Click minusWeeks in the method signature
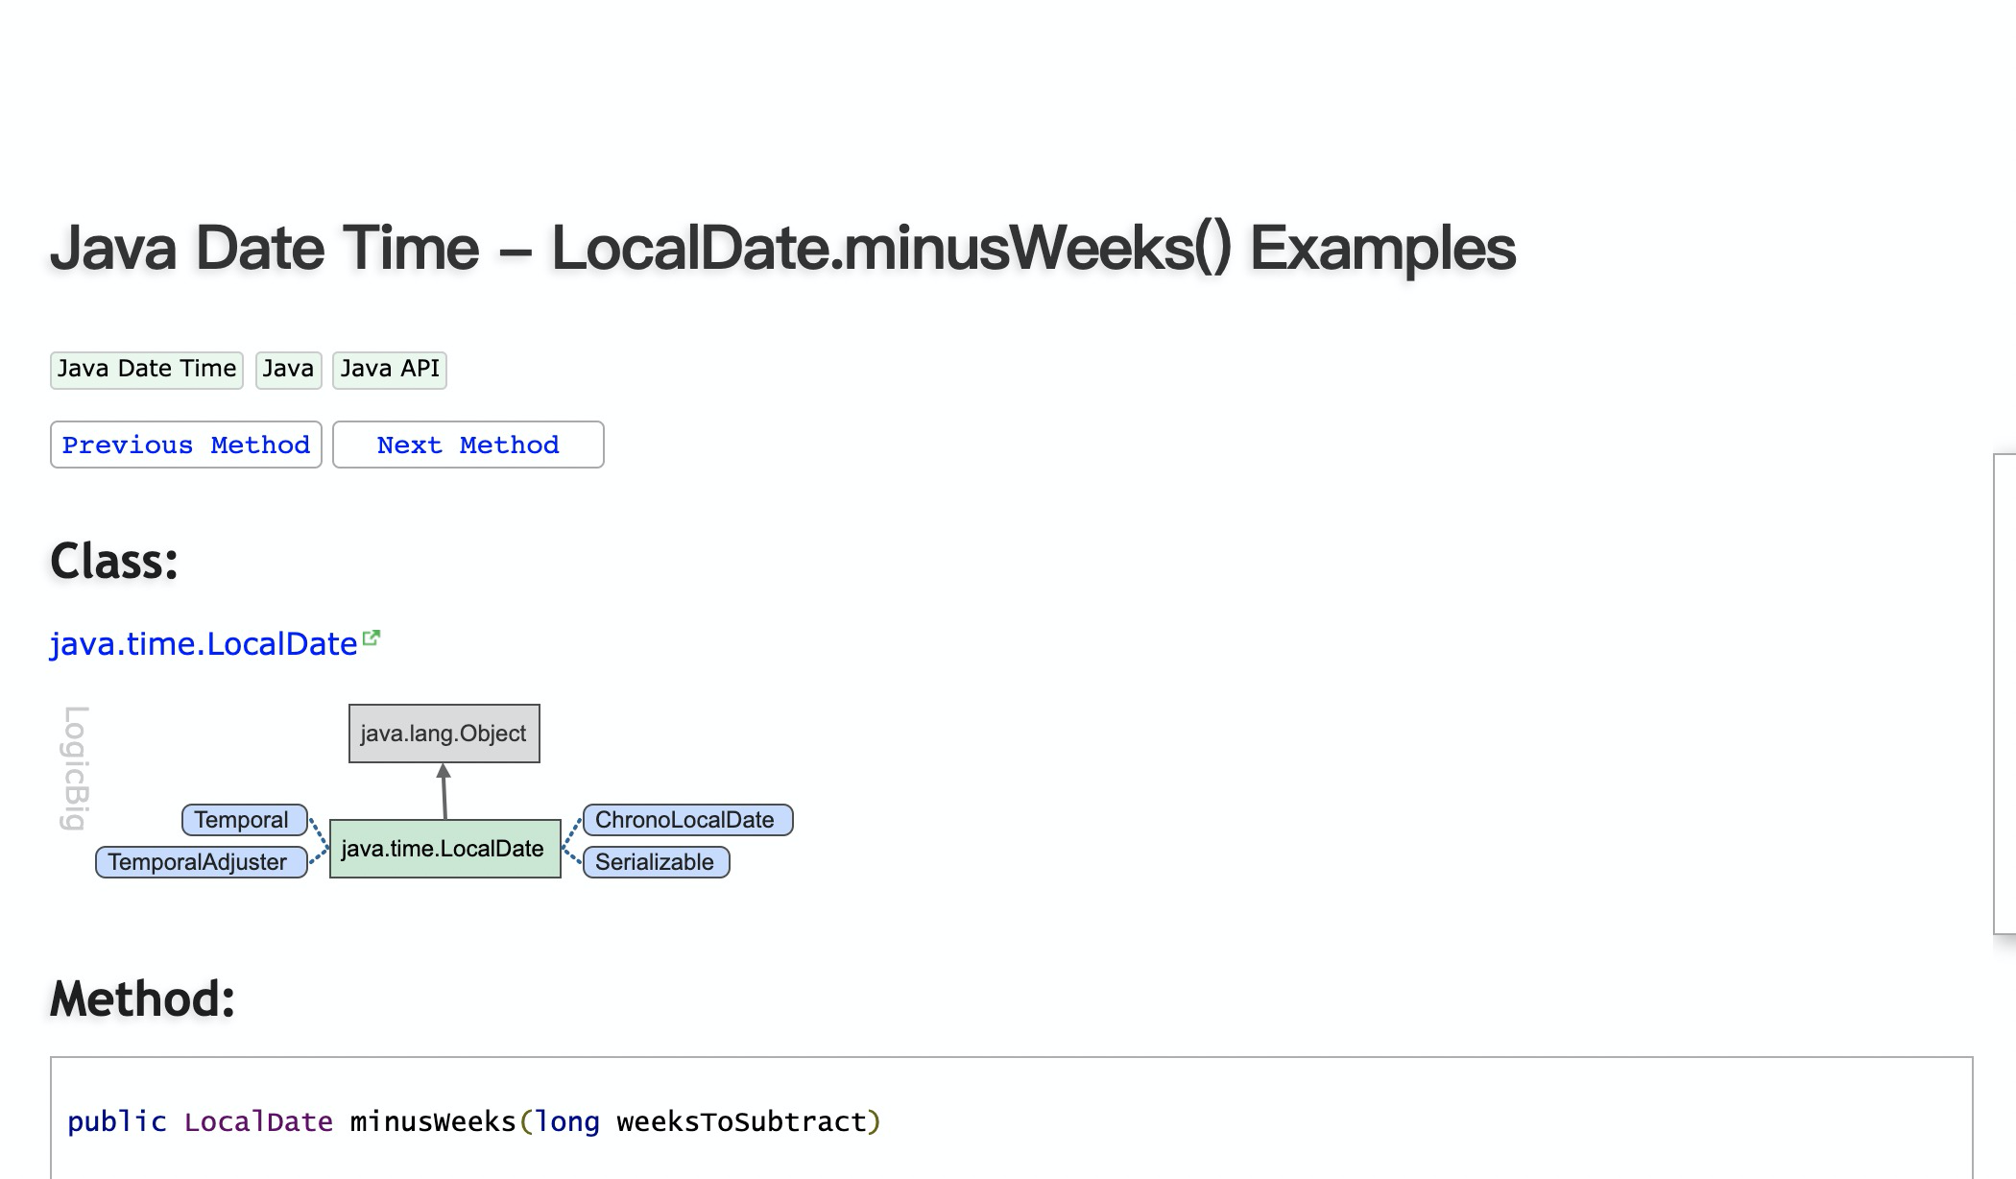The height and width of the screenshot is (1179, 2016). 433,1121
